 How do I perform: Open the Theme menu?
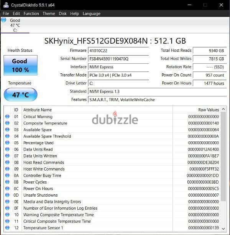tap(49, 14)
